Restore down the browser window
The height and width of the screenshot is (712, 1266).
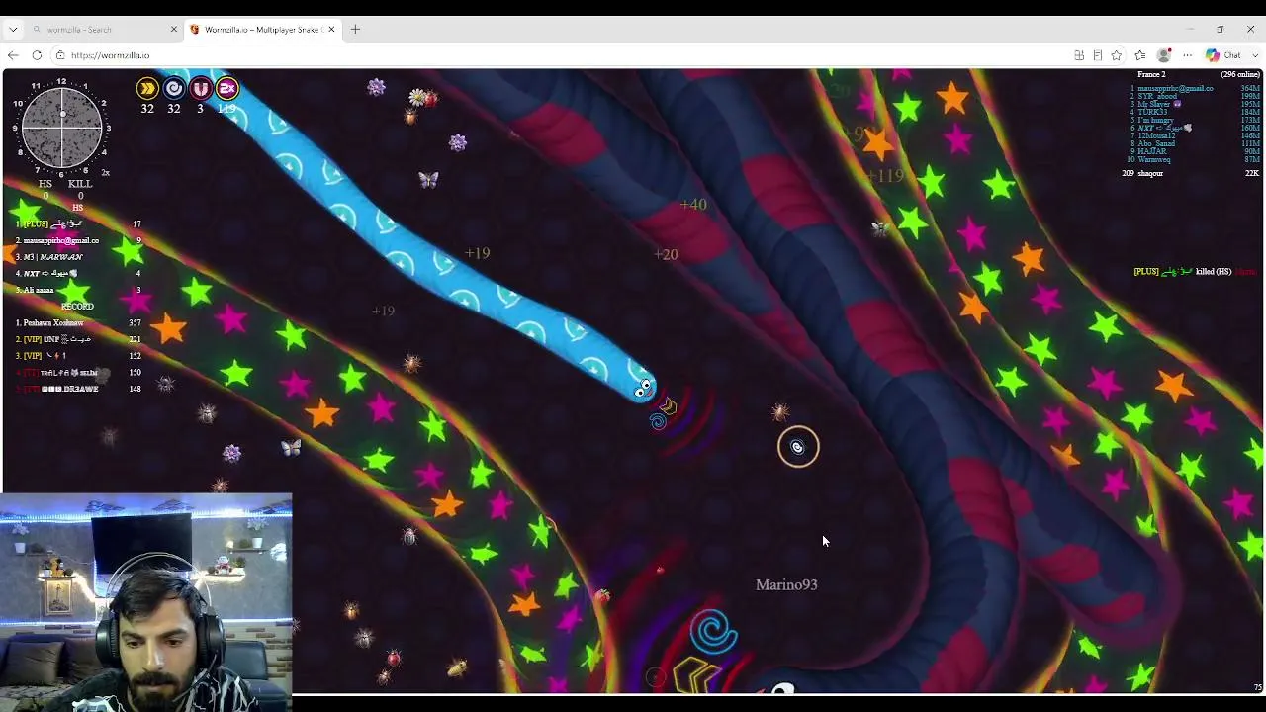[1221, 30]
